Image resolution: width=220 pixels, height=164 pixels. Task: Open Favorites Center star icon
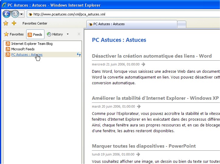click(x=6, y=23)
